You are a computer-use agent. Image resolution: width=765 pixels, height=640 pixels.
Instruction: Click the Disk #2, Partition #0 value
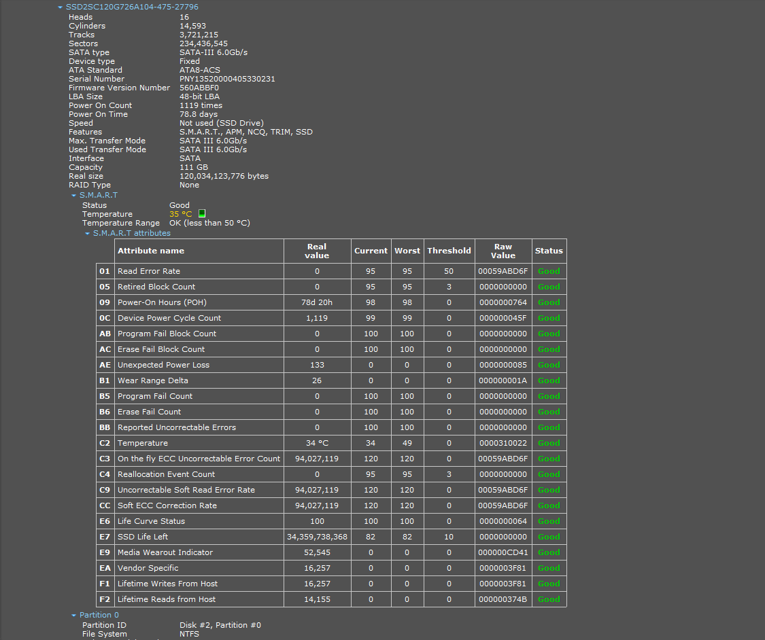(x=220, y=624)
